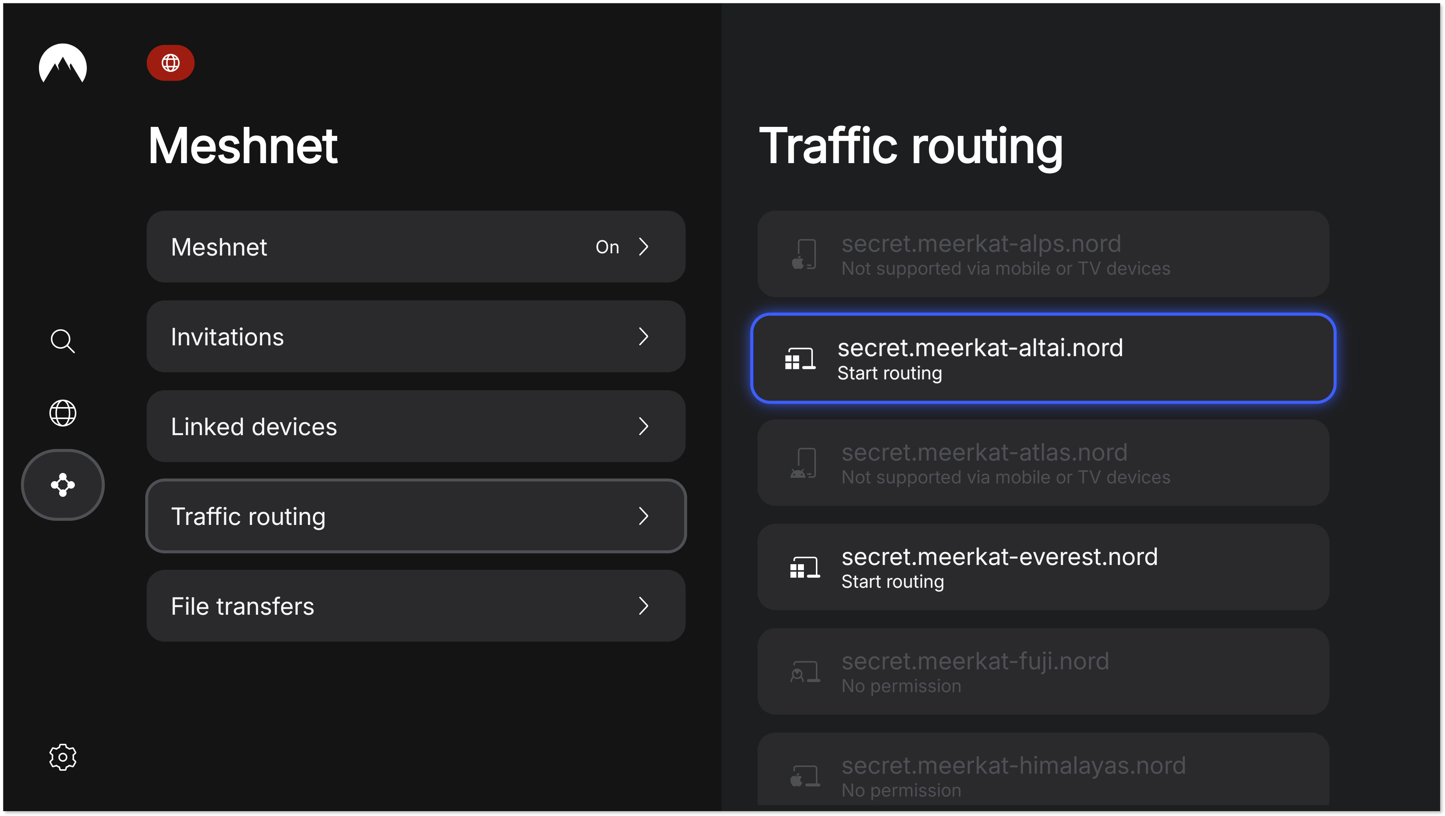This screenshot has height=816, width=1445.
Task: Select the Meshnet icon in the sidebar
Action: [x=63, y=485]
